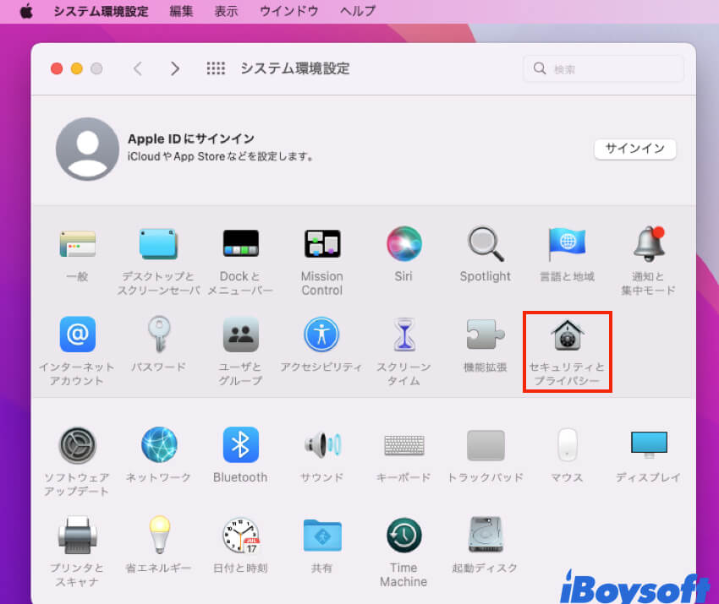This screenshot has width=719, height=604.
Task: Click Apple IDにサインイン heading text
Action: 191,139
